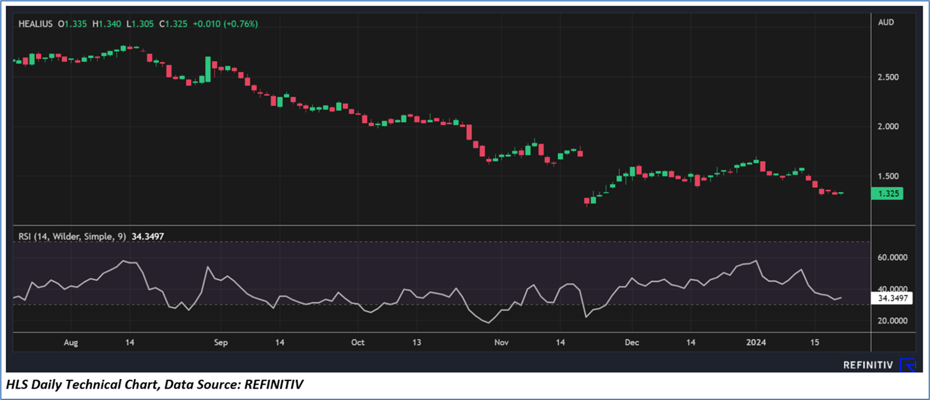Select the Low value L1.305
The width and height of the screenshot is (930, 400).
pos(140,24)
